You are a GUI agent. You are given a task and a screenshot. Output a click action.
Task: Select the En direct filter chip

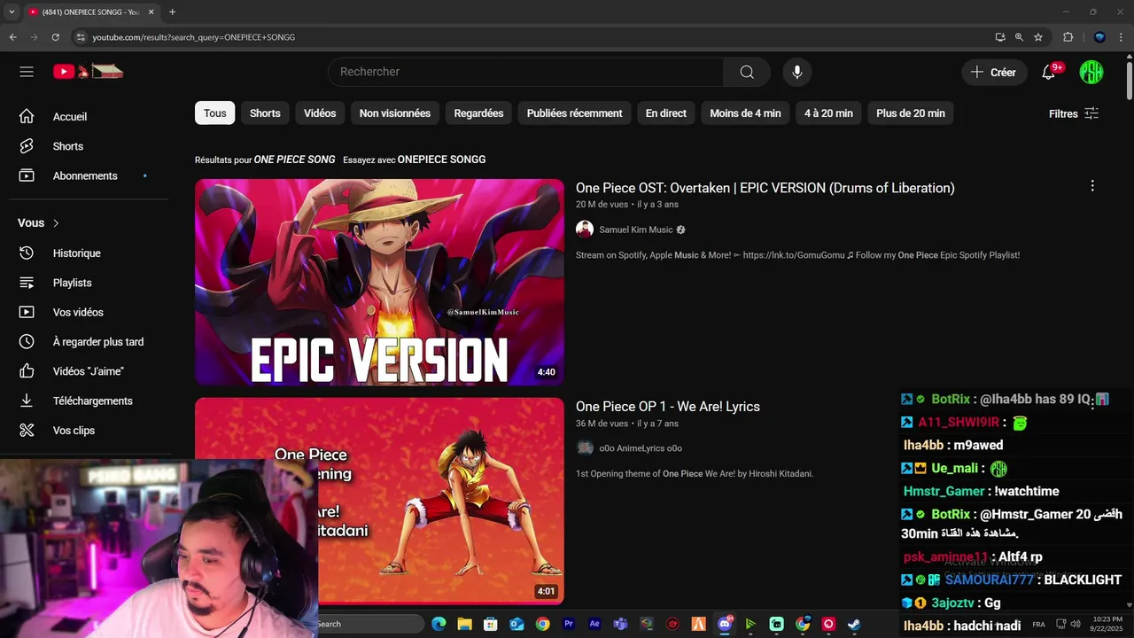[666, 113]
